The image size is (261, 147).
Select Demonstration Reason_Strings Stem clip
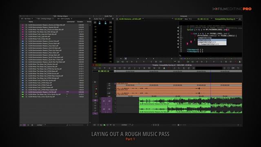44,55
